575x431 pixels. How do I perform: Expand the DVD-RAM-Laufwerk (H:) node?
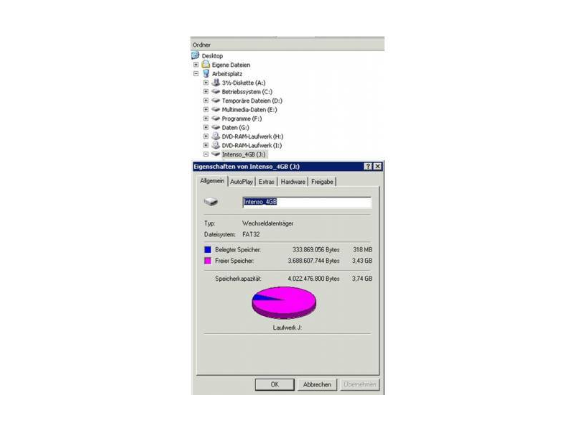pyautogui.click(x=206, y=136)
